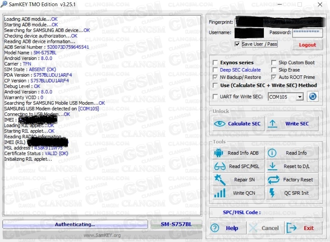Click the 'Warranty VOID : 0' line
Image resolution: width=330 pixels, height=242 pixels.
[24, 97]
